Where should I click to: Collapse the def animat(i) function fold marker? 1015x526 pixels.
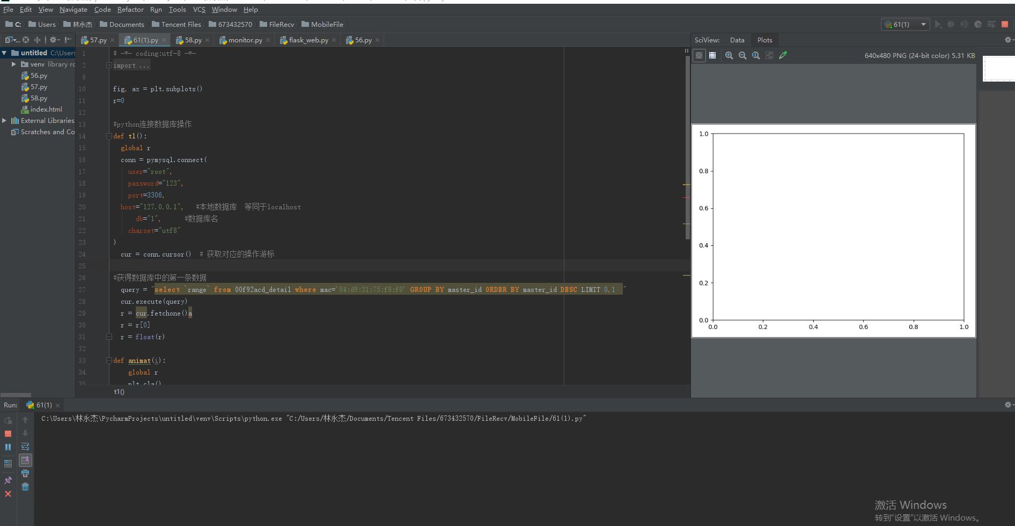pos(109,361)
